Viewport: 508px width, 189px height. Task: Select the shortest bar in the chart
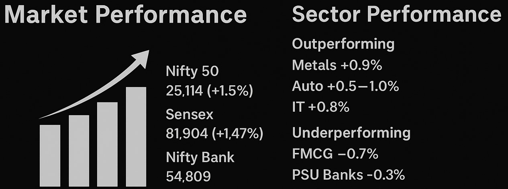coord(50,156)
